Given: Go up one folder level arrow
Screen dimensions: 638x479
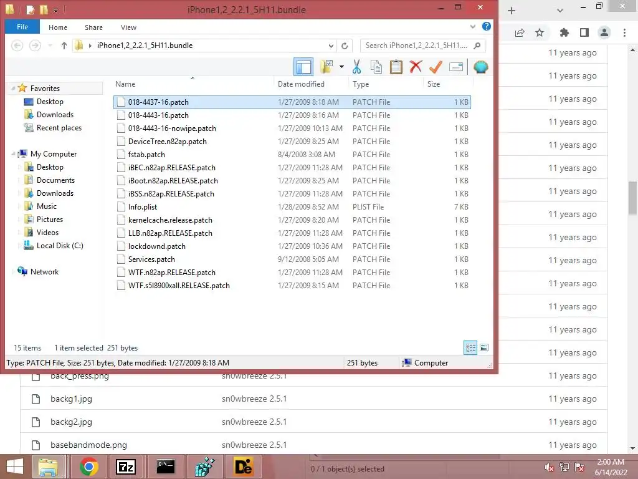Looking at the screenshot, I should click(64, 46).
